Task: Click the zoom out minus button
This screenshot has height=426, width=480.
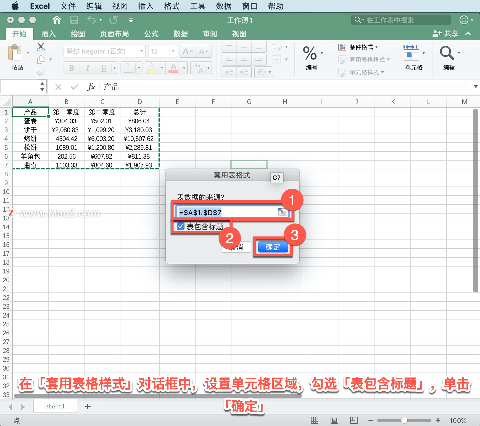Action: click(371, 420)
